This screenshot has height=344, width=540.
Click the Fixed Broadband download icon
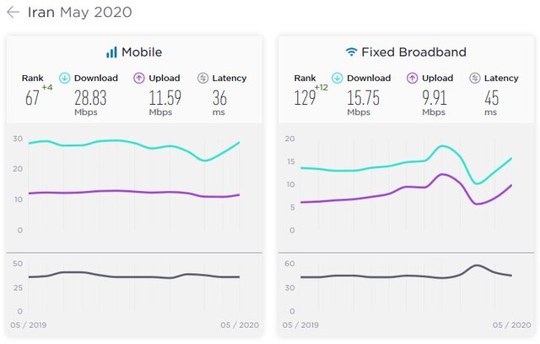337,78
